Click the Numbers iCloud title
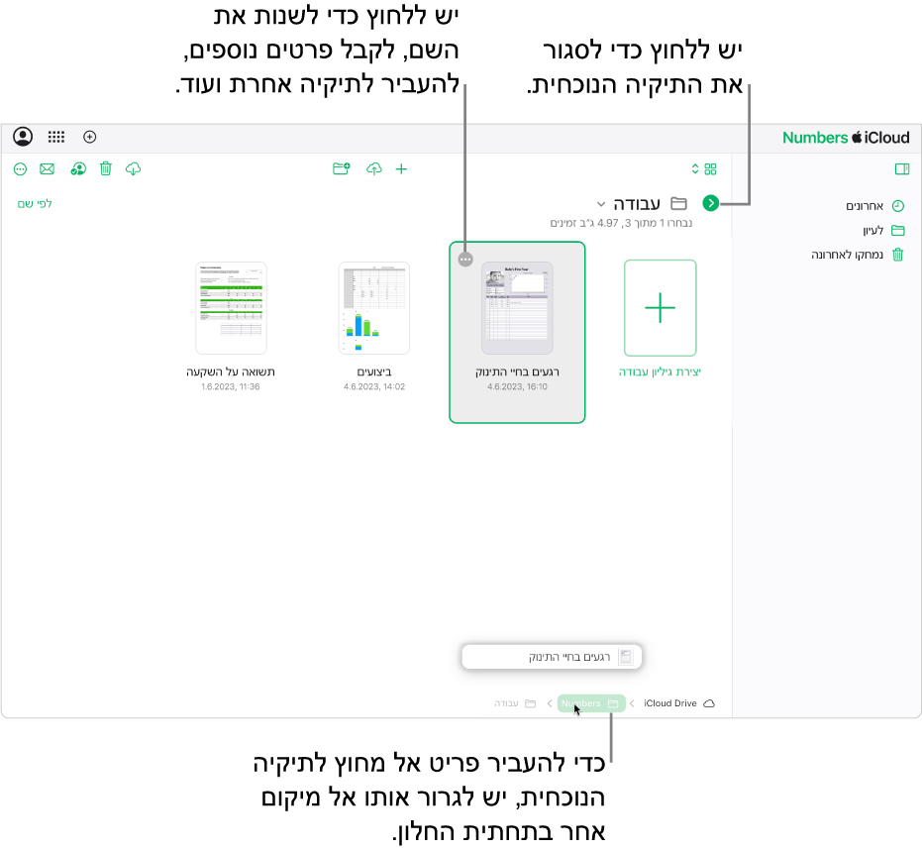Screen dimensions: 922x851 [846, 138]
